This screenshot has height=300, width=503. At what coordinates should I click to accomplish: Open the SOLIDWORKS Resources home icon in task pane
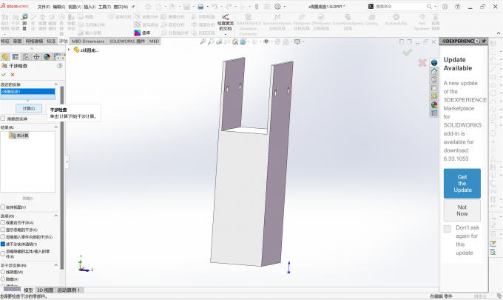coord(434,71)
